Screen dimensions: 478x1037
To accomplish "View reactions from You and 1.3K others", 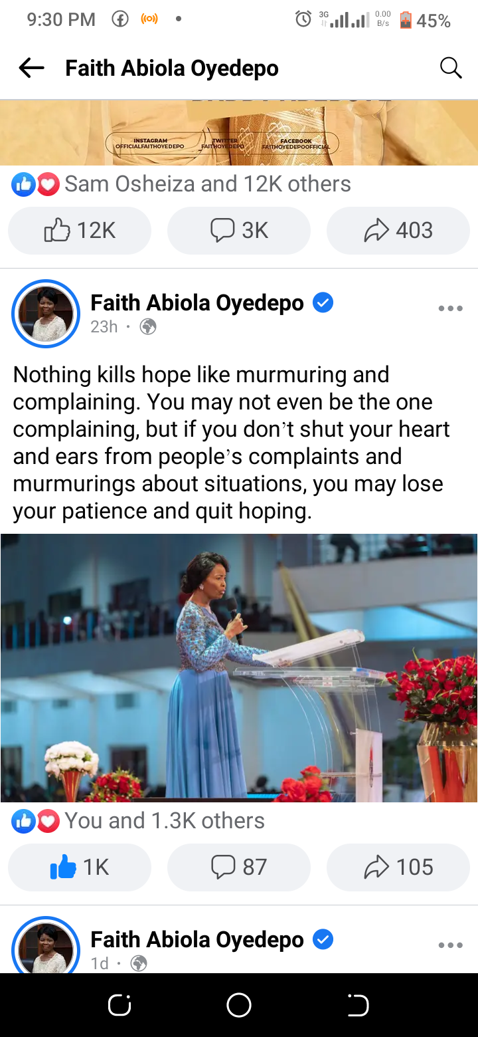I will pos(138,821).
